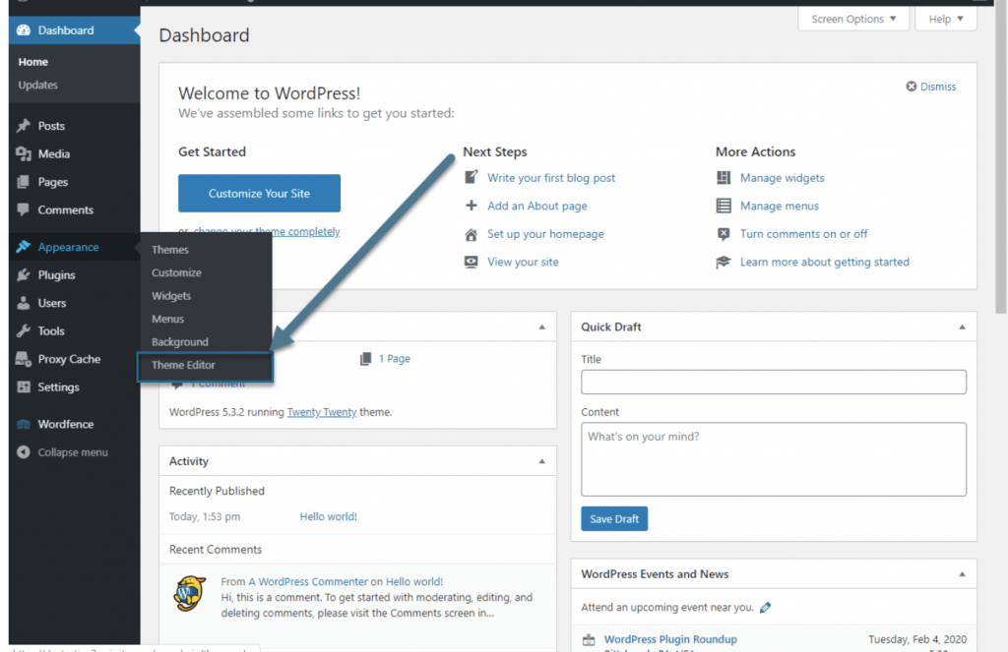Click the Hello world! link in recent comment
Image resolution: width=1008 pixels, height=652 pixels.
click(x=414, y=581)
